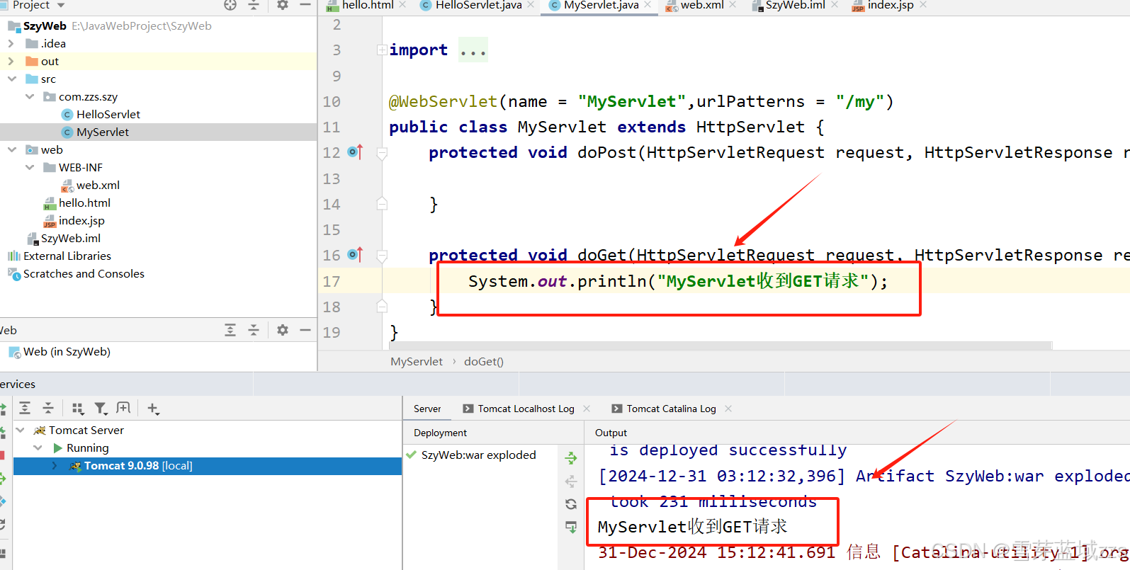Expand the out folder
Screen dimensions: 1130x570
coord(11,61)
